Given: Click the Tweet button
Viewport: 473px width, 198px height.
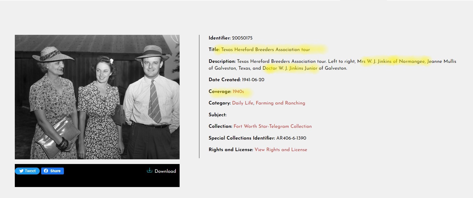Looking at the screenshot, I should (27, 171).
